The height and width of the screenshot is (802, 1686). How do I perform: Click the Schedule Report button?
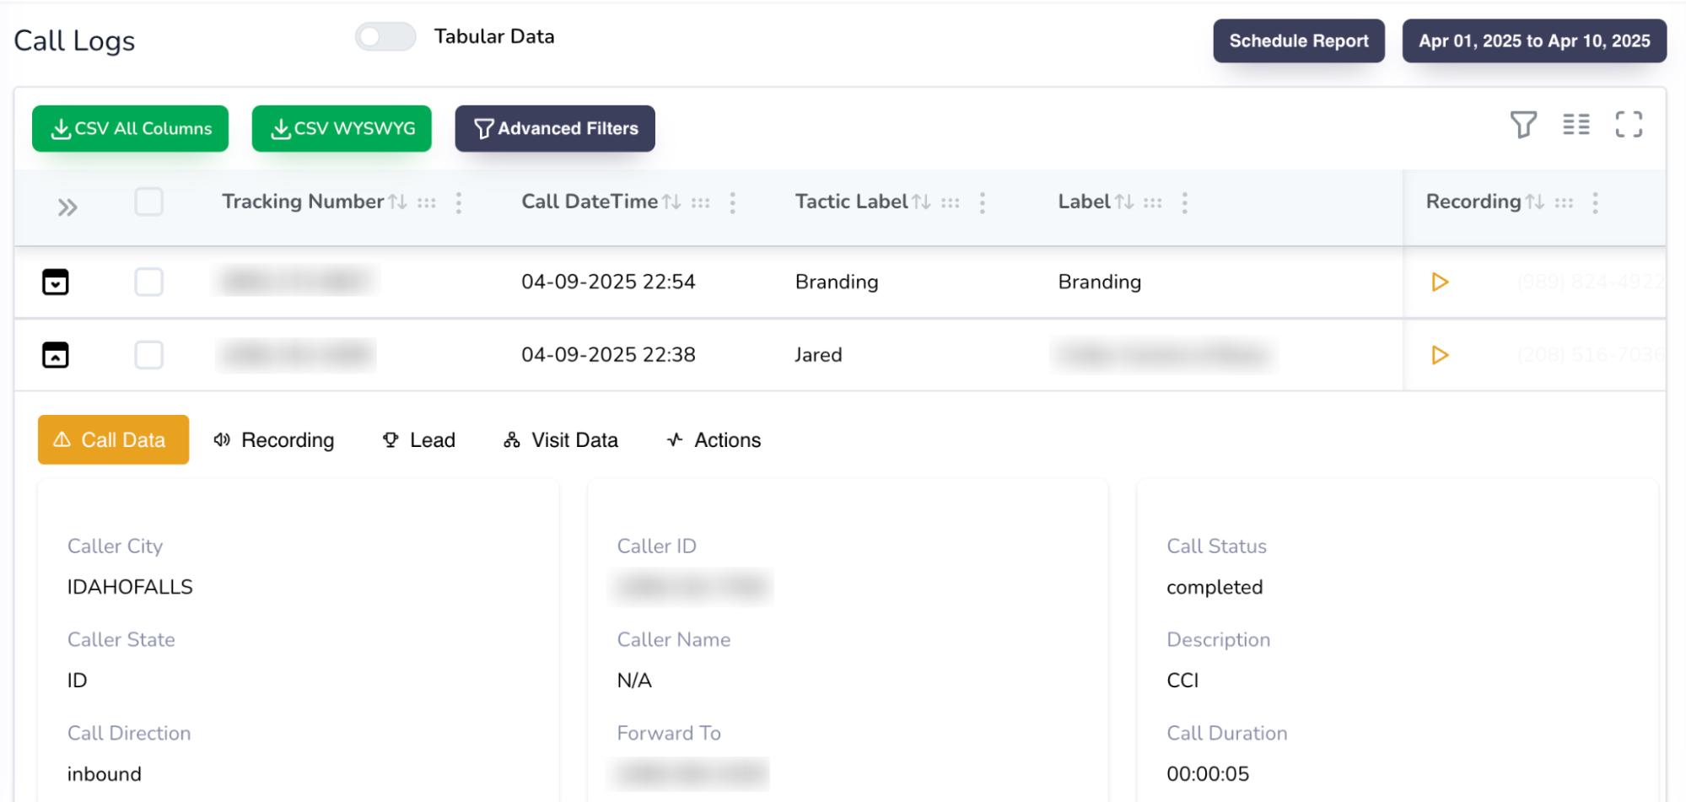point(1298,41)
